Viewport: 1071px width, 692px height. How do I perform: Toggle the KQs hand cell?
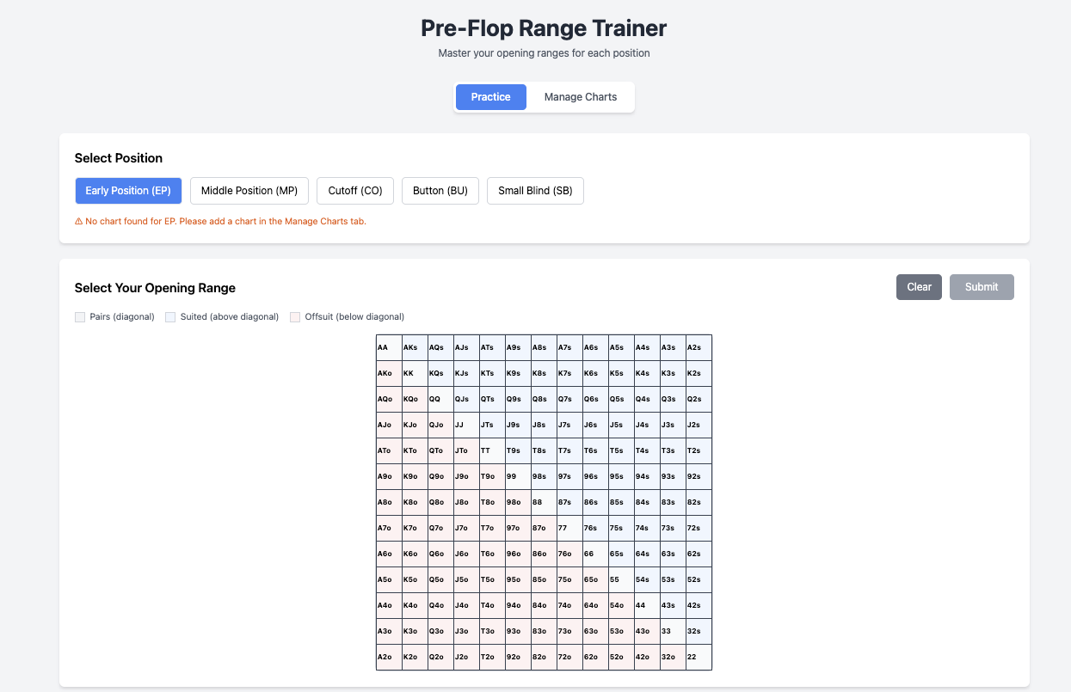tap(441, 374)
